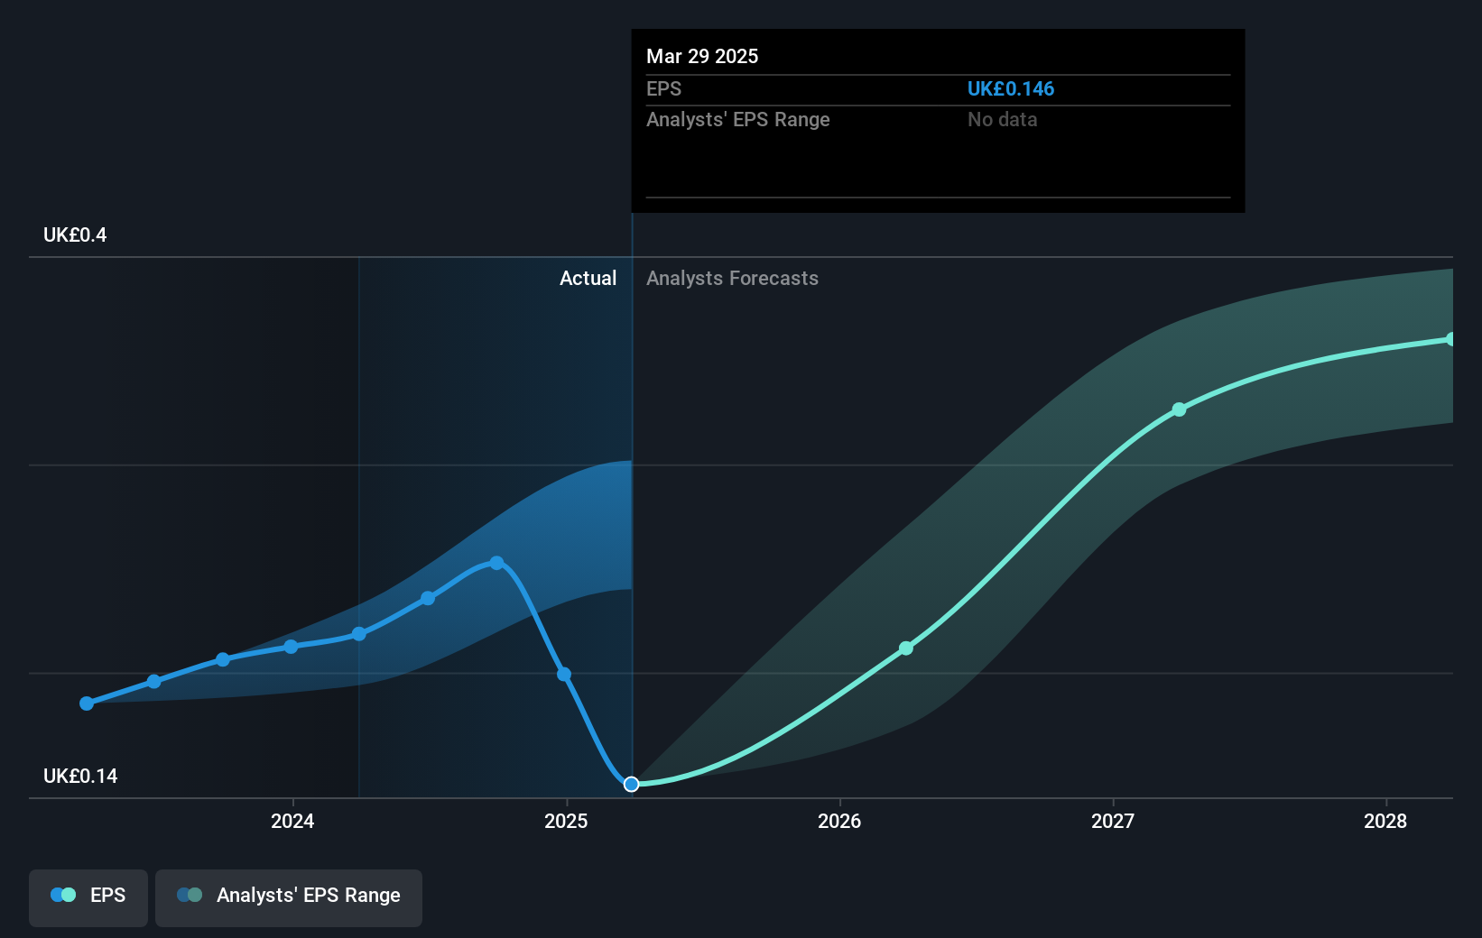Collapse the Analysts' EPS Range row

[x=737, y=119]
